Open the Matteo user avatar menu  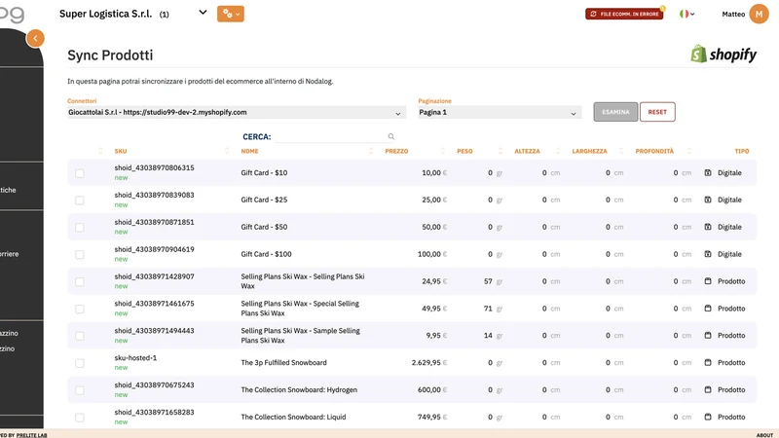[759, 14]
